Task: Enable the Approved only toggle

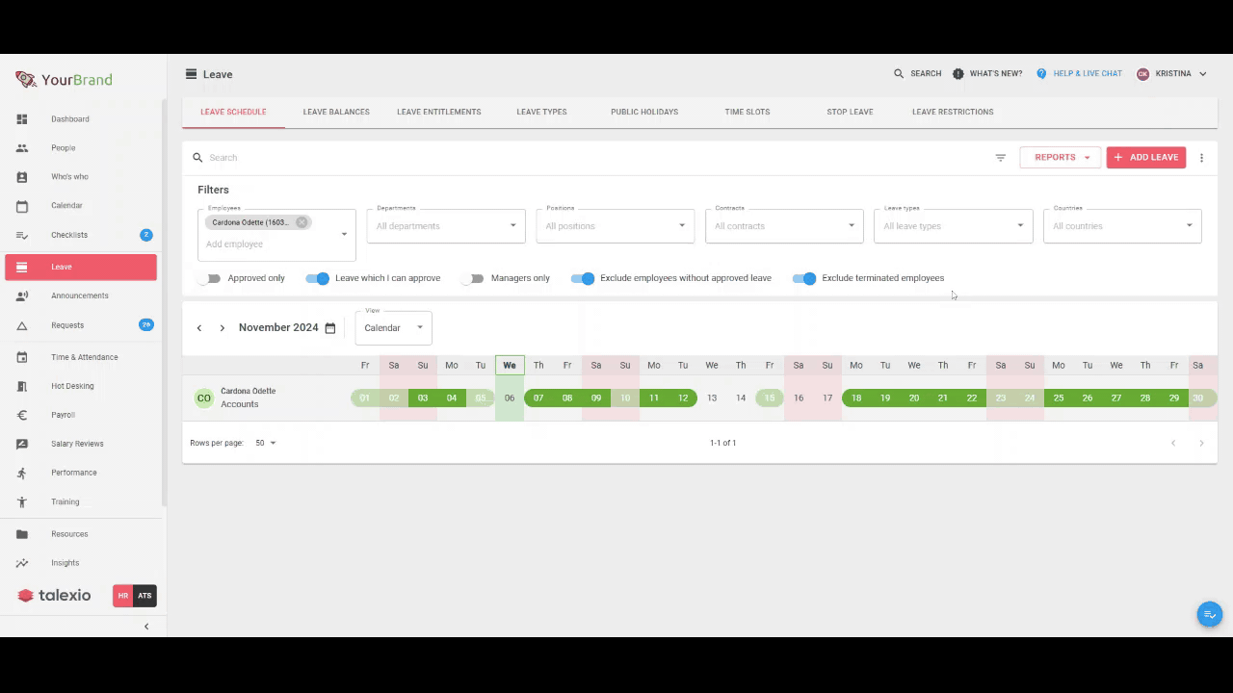Action: (209, 278)
